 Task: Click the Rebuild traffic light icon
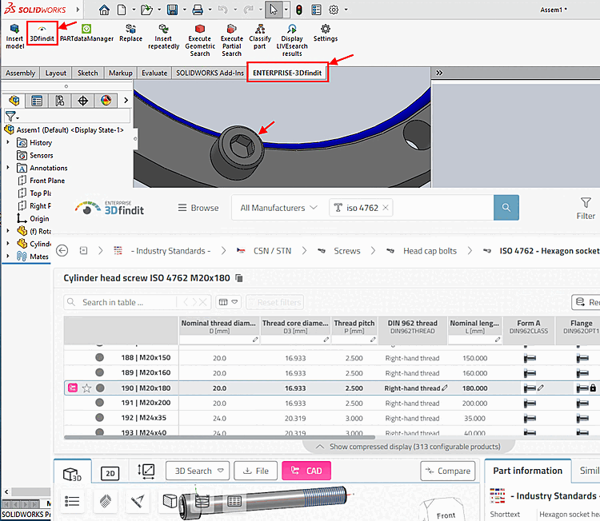[x=299, y=10]
